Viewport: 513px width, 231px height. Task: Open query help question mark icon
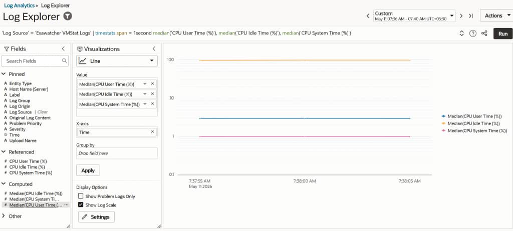[x=473, y=33]
